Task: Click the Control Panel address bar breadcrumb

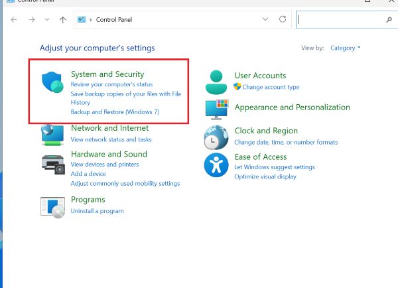Action: [x=115, y=20]
